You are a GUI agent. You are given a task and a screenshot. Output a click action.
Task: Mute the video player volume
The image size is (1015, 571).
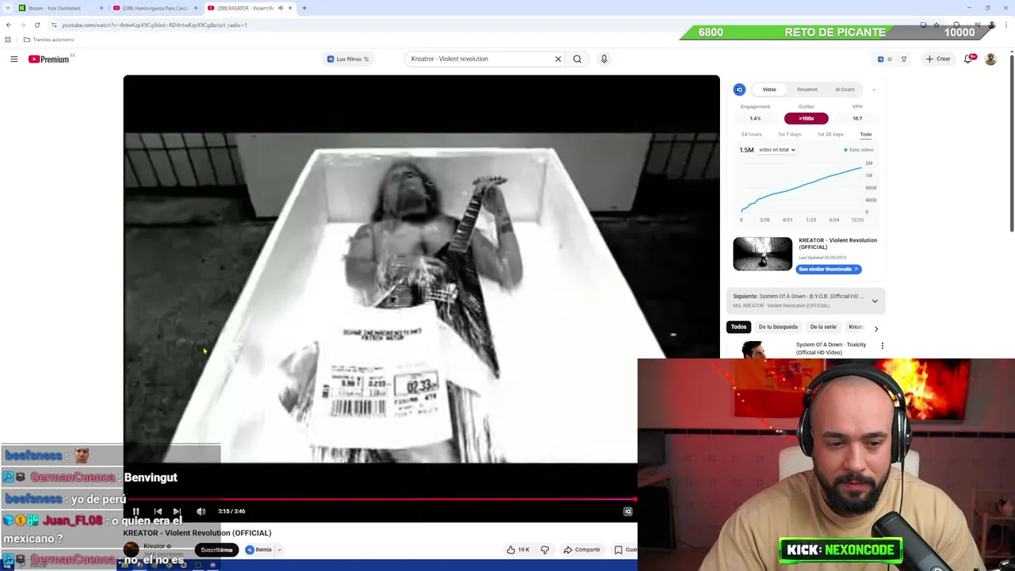pos(201,512)
